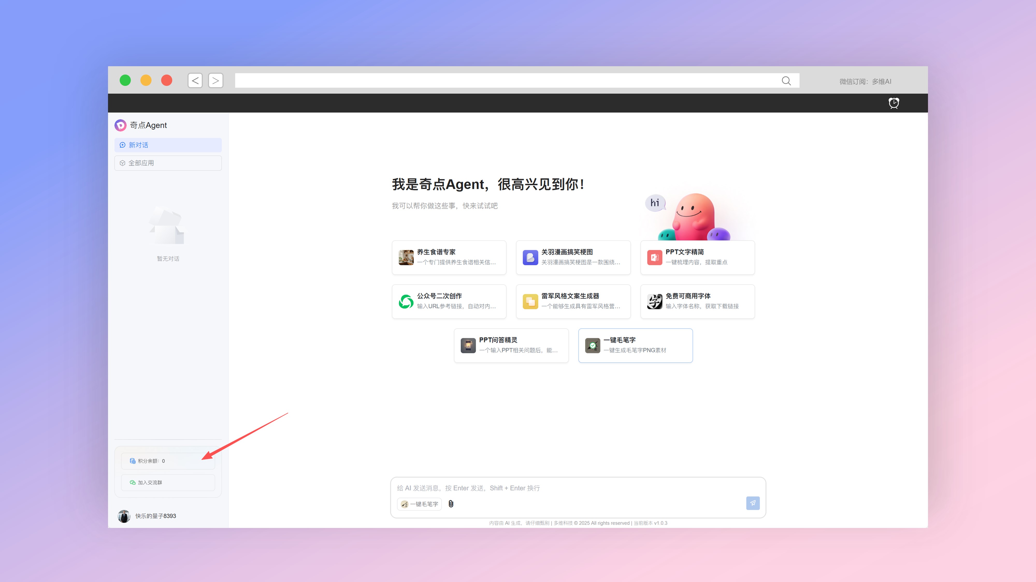
Task: Open the 养生食谱专家 card
Action: [x=449, y=257]
